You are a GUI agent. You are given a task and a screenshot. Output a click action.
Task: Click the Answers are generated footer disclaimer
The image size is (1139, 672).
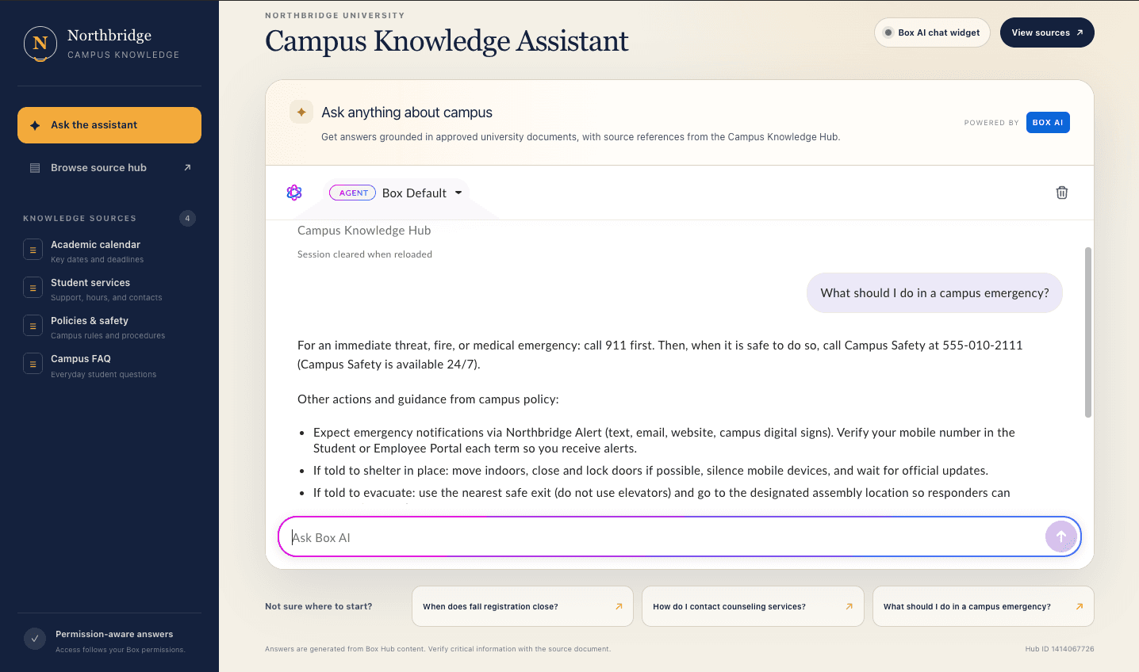(x=438, y=649)
